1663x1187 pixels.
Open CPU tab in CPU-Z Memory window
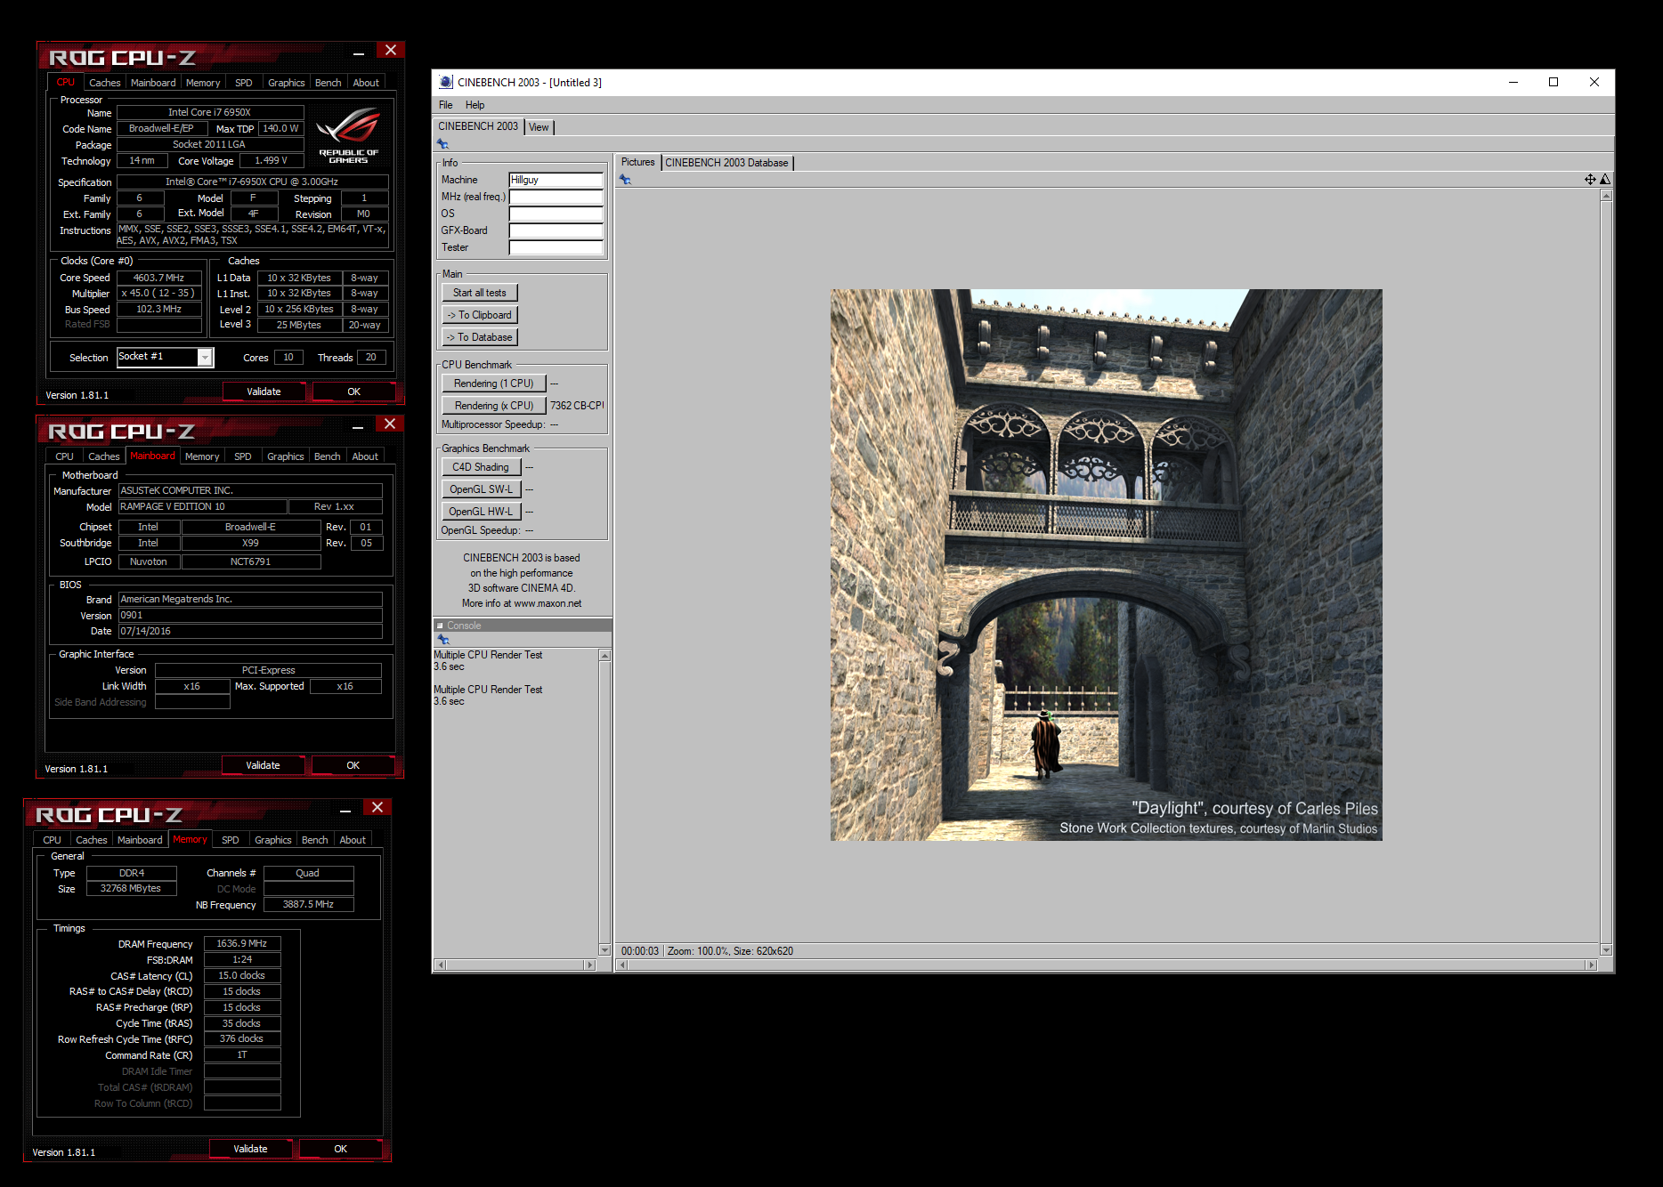(52, 840)
